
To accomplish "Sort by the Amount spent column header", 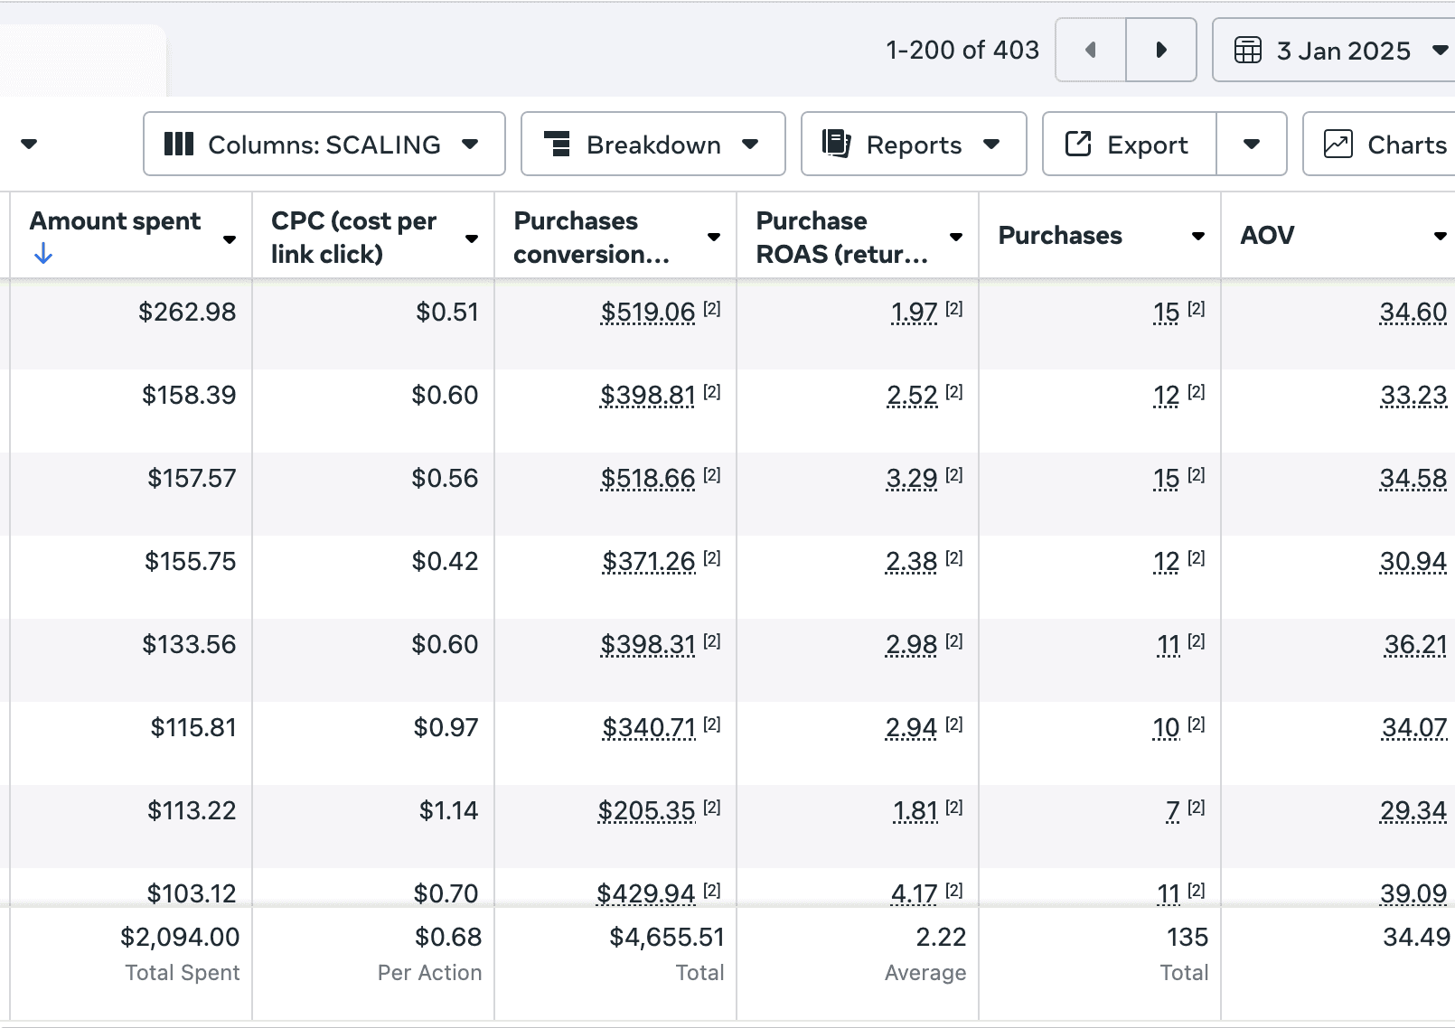I will [x=116, y=221].
